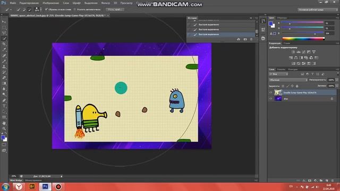This screenshot has width=340, height=191.
Task: Select the Eraser tool
Action: (x=4, y=77)
